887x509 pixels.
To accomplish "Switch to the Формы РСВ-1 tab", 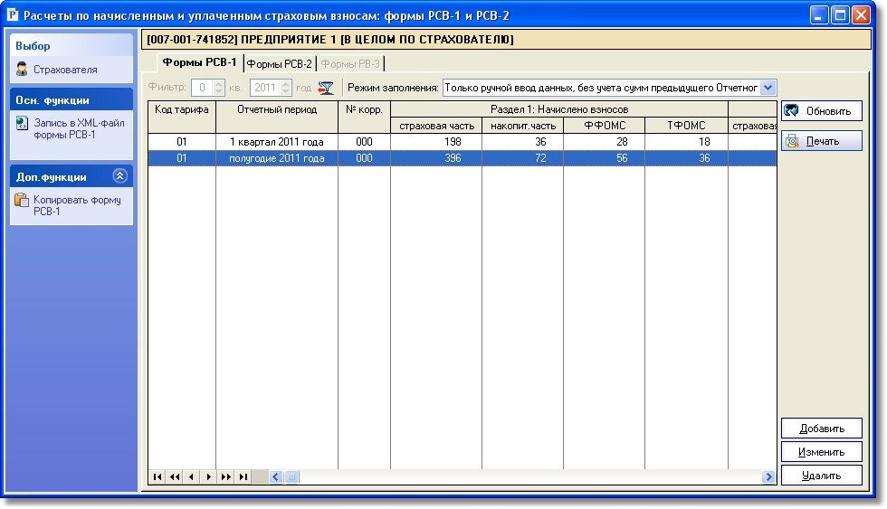I will click(200, 62).
